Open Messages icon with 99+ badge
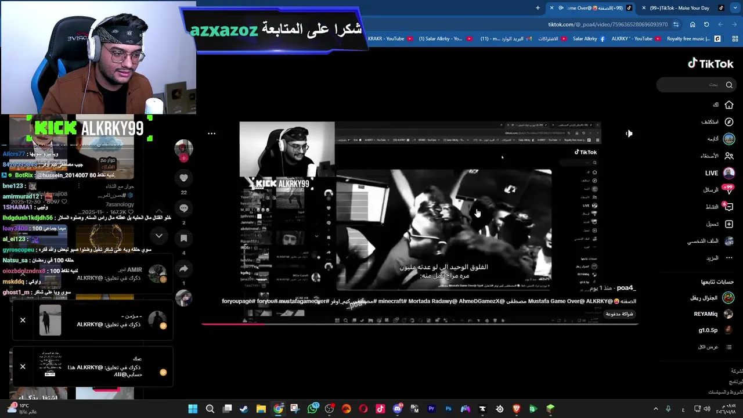 [729, 190]
